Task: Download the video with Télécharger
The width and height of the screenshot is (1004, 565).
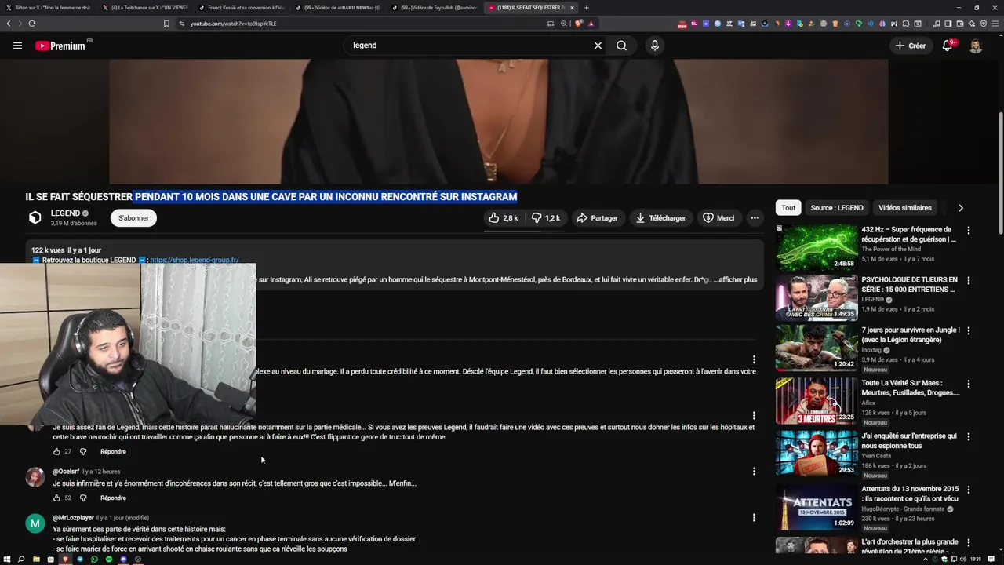Action: (660, 218)
